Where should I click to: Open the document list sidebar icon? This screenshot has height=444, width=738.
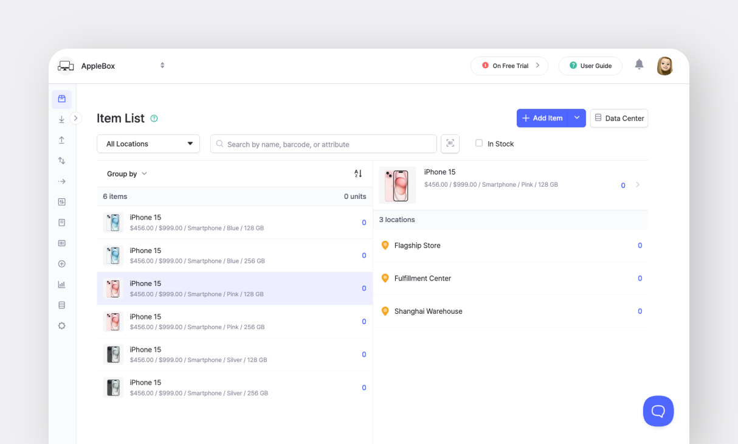(61, 223)
